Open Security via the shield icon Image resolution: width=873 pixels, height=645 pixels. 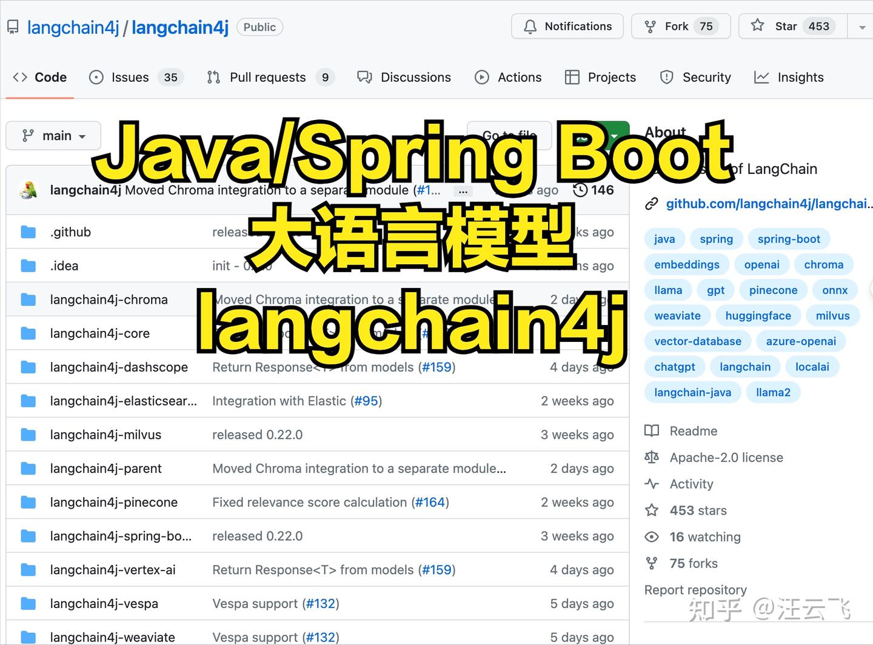667,77
